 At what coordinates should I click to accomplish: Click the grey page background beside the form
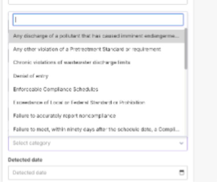click(x=205, y=91)
